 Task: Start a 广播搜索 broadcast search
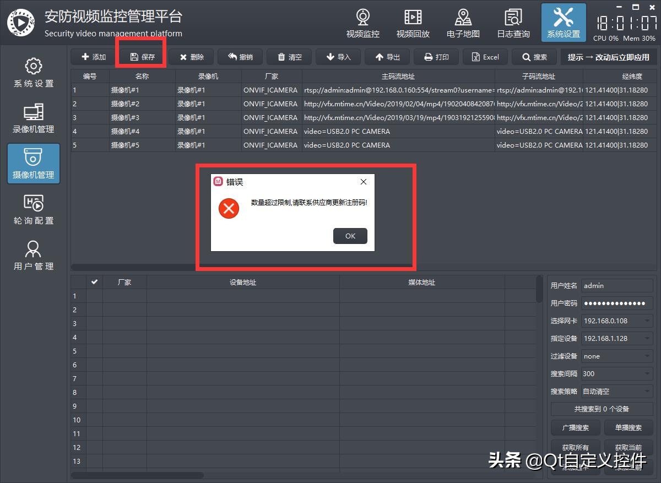click(x=575, y=427)
